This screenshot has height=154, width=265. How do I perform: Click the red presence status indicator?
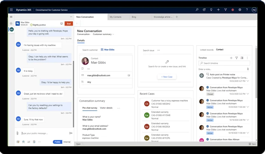232,10
